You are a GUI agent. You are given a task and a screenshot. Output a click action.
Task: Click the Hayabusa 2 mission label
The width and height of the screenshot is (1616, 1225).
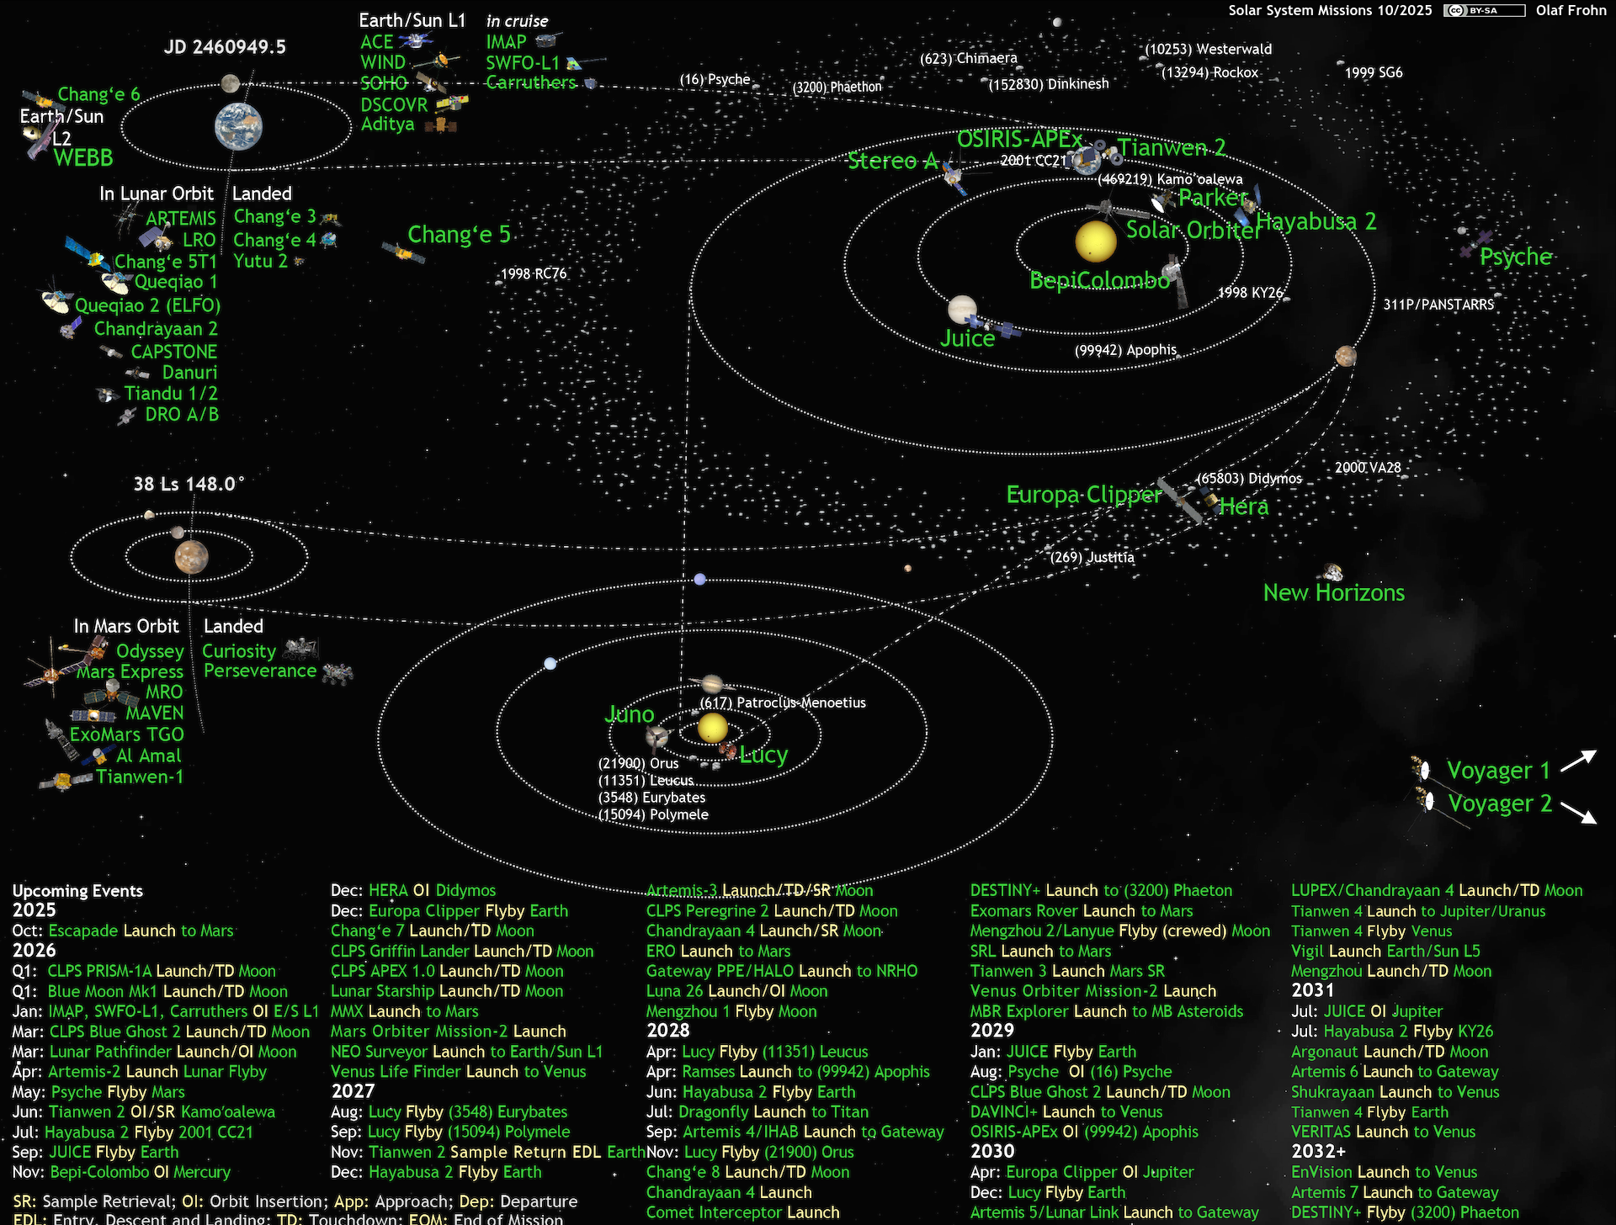[1316, 222]
